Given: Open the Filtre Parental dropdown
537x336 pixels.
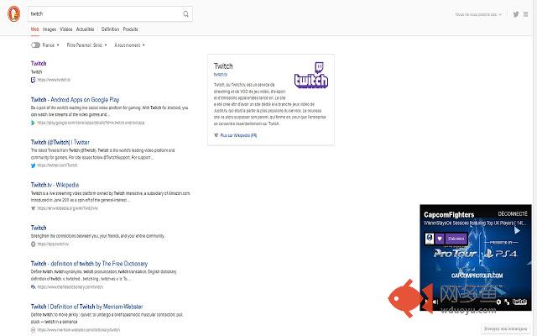Looking at the screenshot, I should click(x=86, y=45).
